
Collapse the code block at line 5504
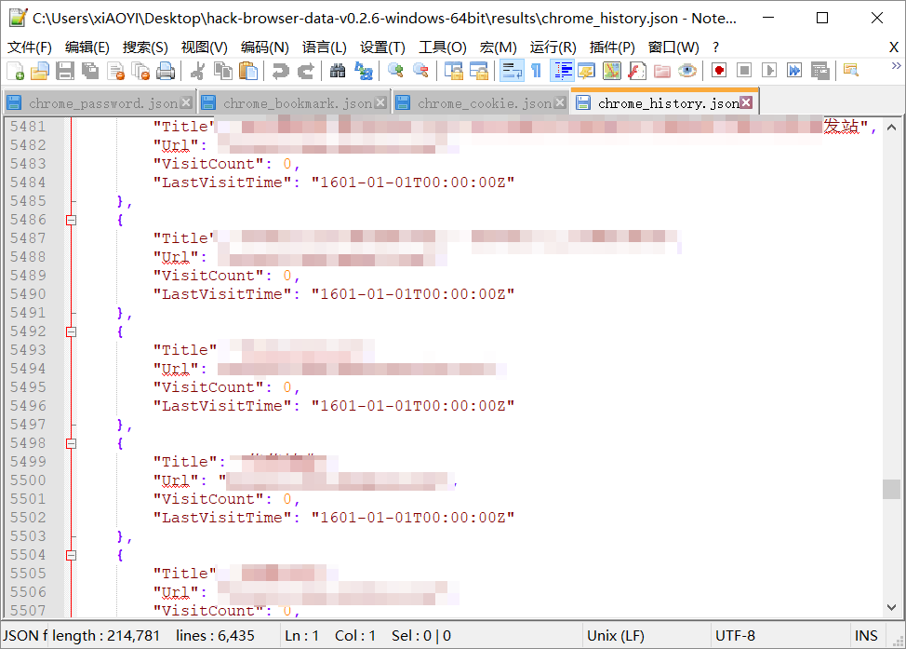coord(71,555)
